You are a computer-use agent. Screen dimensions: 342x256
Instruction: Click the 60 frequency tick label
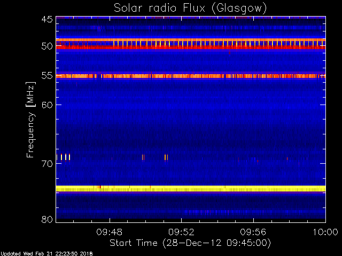pos(47,105)
